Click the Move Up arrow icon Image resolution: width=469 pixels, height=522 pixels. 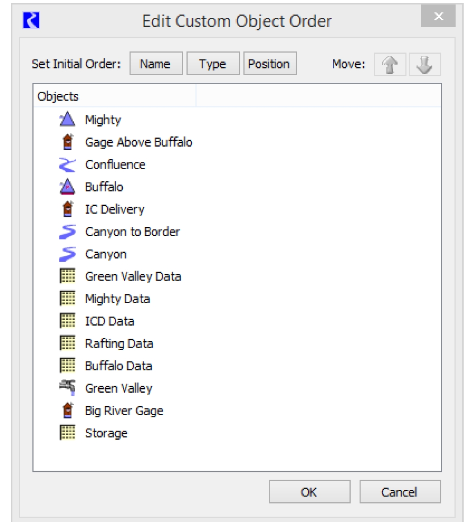click(x=390, y=64)
